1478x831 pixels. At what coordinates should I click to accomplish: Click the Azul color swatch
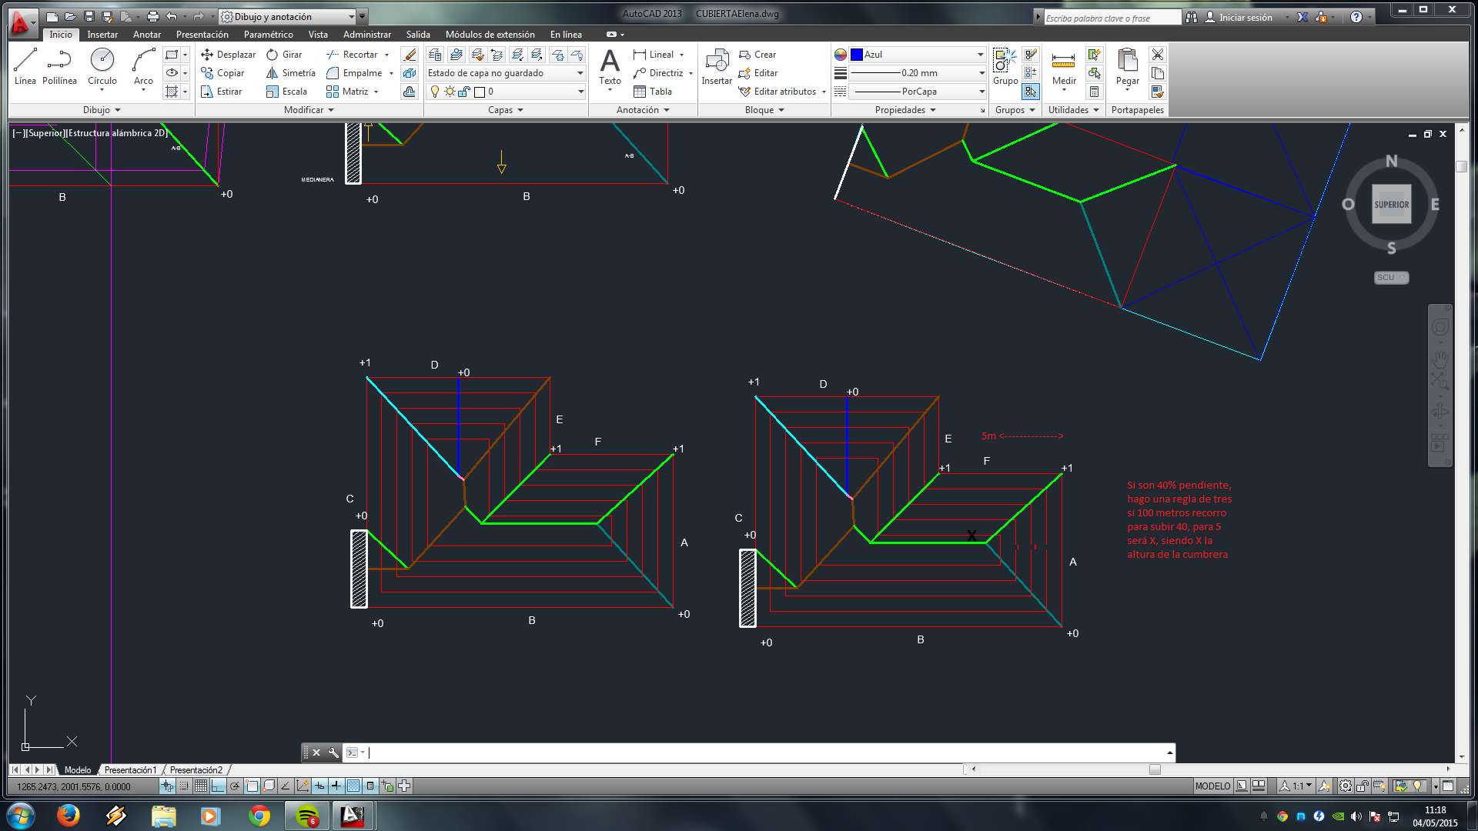click(x=856, y=55)
